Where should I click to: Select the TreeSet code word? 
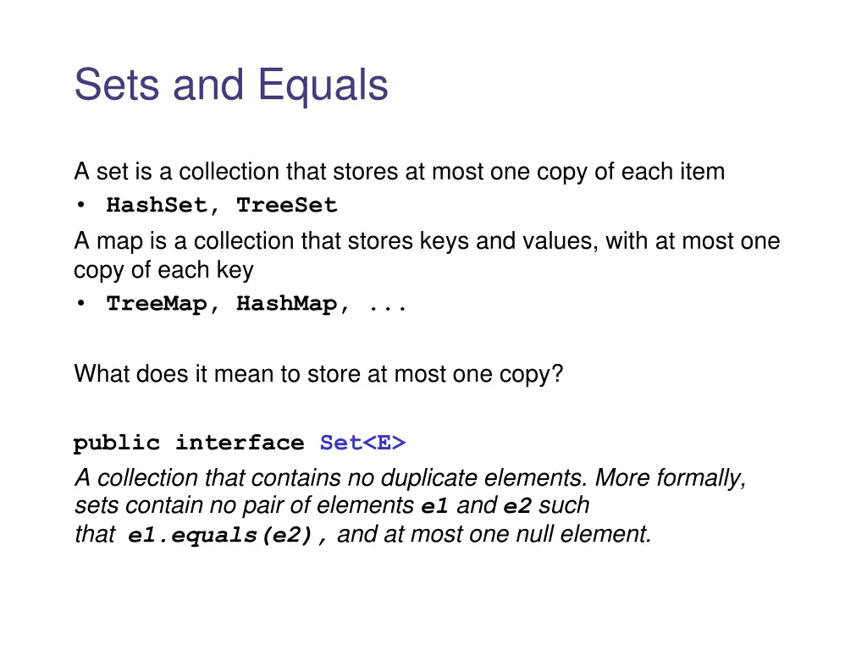286,206
